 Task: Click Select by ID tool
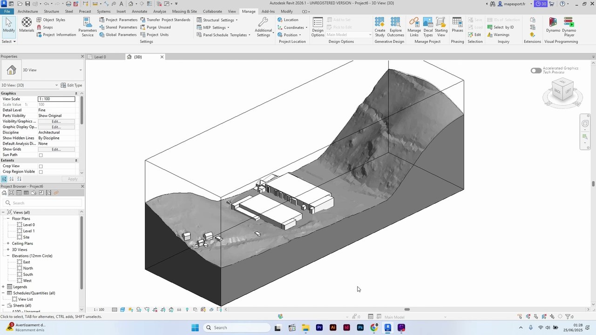500,27
